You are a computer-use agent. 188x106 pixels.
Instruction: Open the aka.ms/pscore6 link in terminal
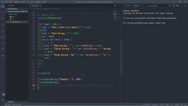point(167,18)
